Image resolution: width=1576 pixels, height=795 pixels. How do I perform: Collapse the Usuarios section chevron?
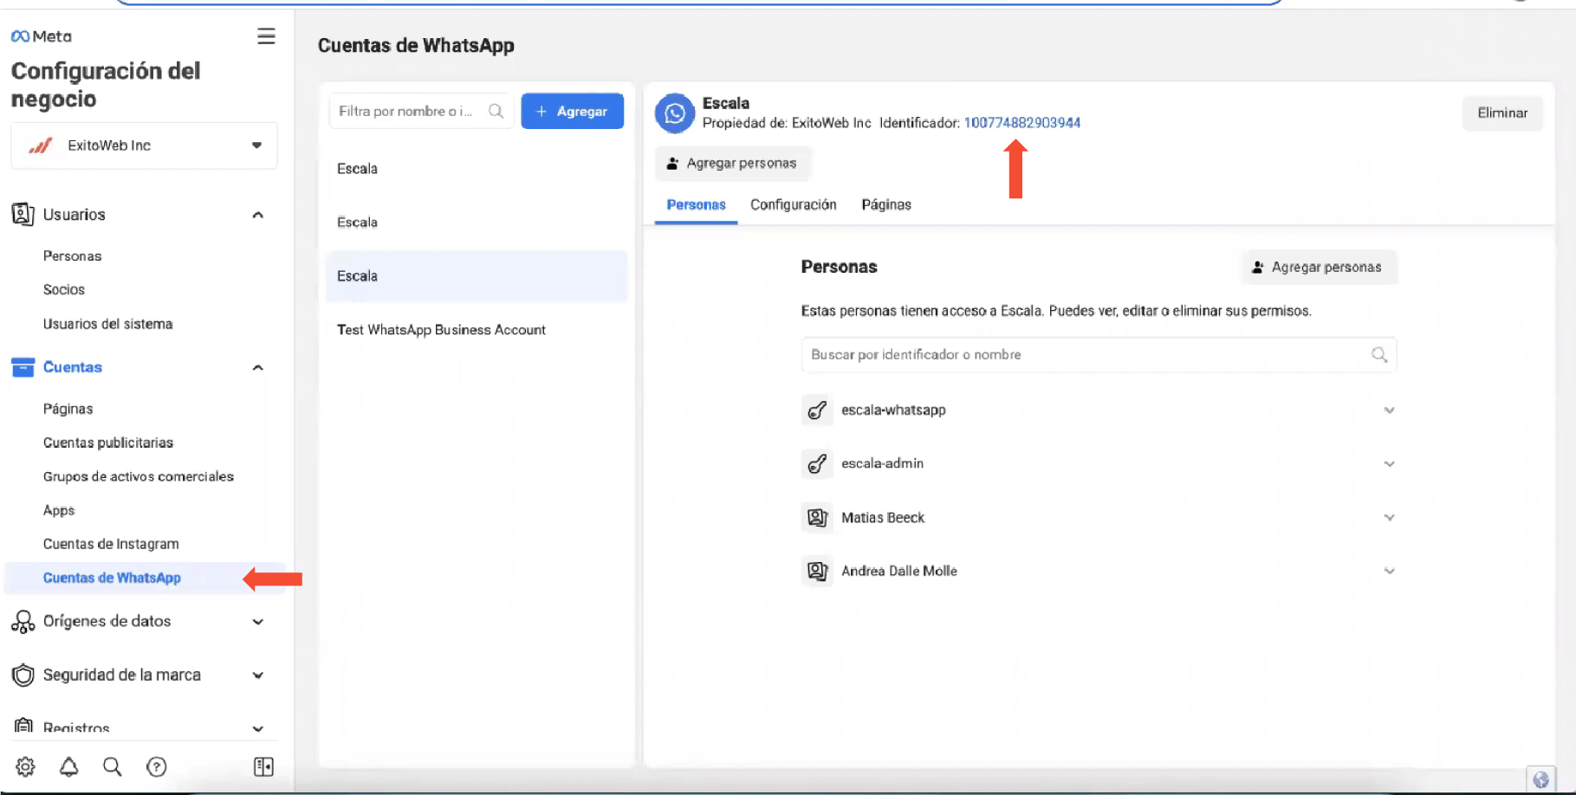click(x=257, y=215)
